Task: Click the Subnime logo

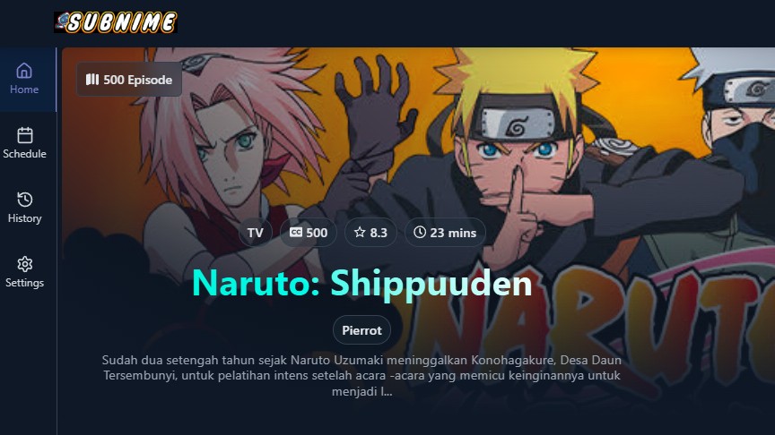Action: click(x=115, y=22)
